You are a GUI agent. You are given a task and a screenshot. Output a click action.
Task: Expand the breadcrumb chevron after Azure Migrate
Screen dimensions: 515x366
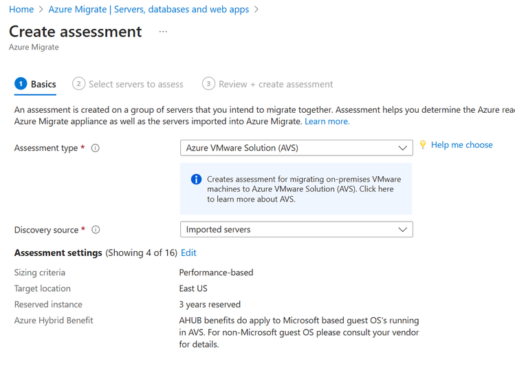(256, 10)
